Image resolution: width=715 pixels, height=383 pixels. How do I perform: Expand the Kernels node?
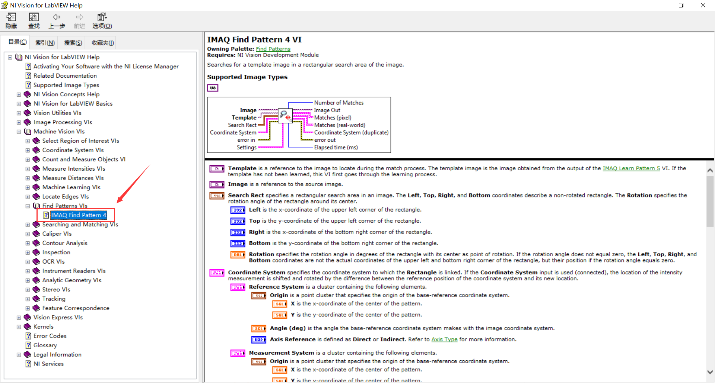pos(19,327)
